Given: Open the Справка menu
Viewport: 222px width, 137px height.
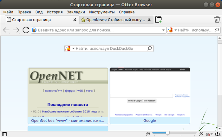Looking at the screenshot, I should coord(127,12).
